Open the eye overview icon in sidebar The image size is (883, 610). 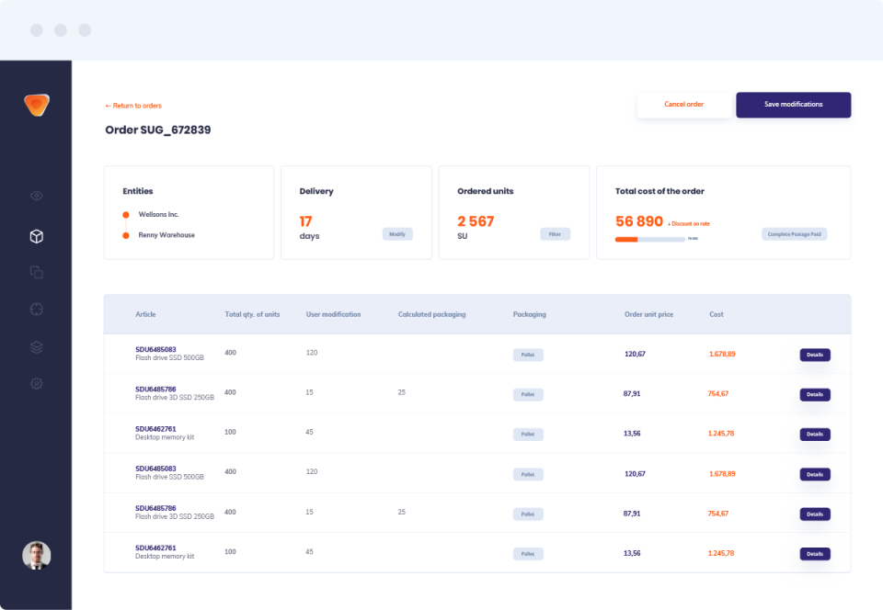37,196
